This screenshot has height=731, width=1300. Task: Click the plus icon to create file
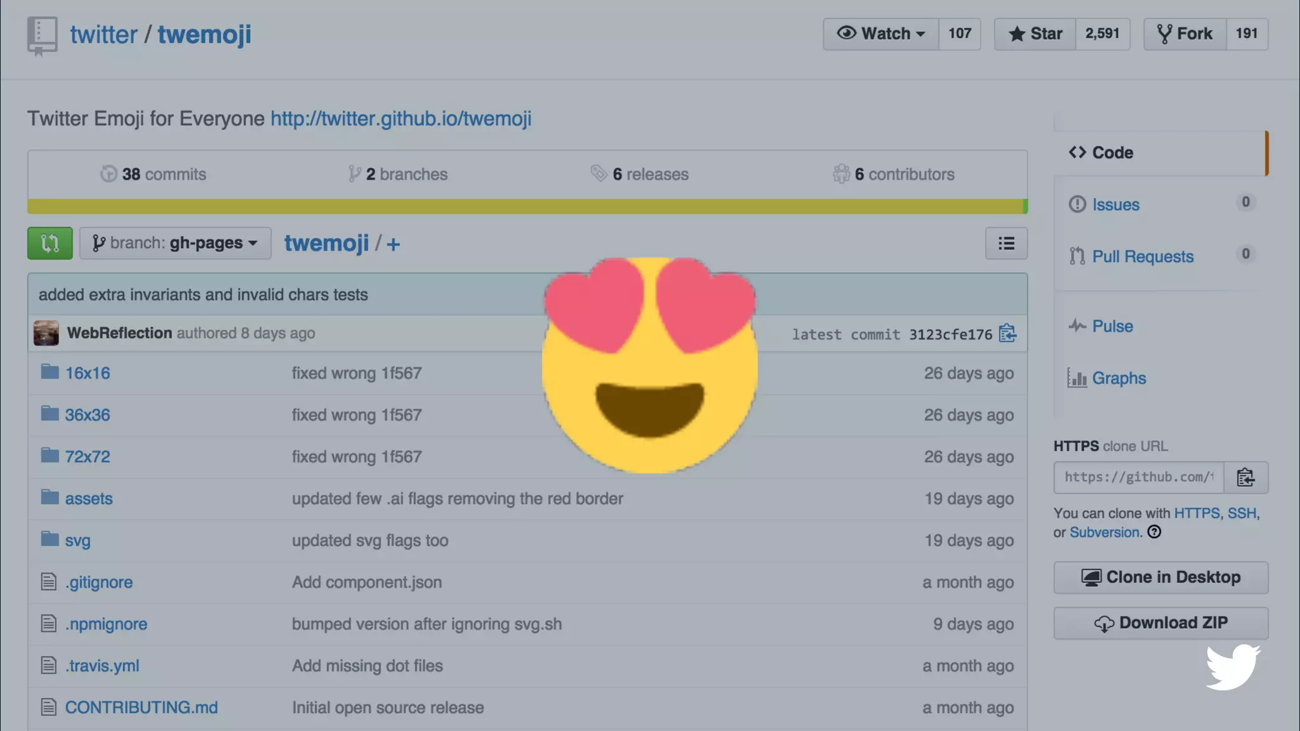coord(393,244)
